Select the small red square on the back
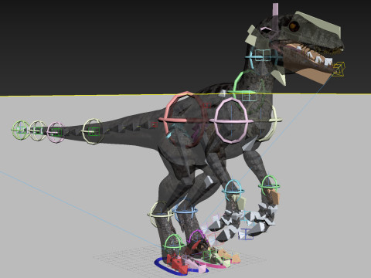Image resolution: width=371 pixels, height=278 pixels. tap(207, 106)
